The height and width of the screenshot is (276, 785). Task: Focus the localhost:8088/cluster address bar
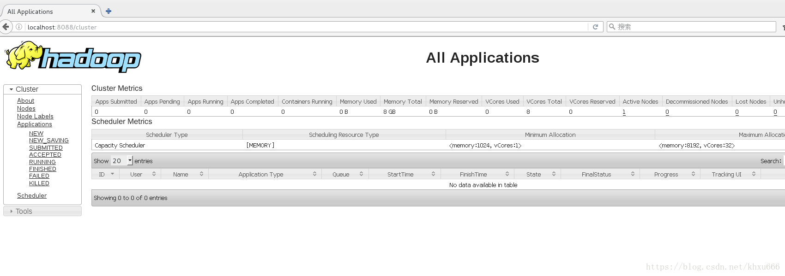coord(305,27)
